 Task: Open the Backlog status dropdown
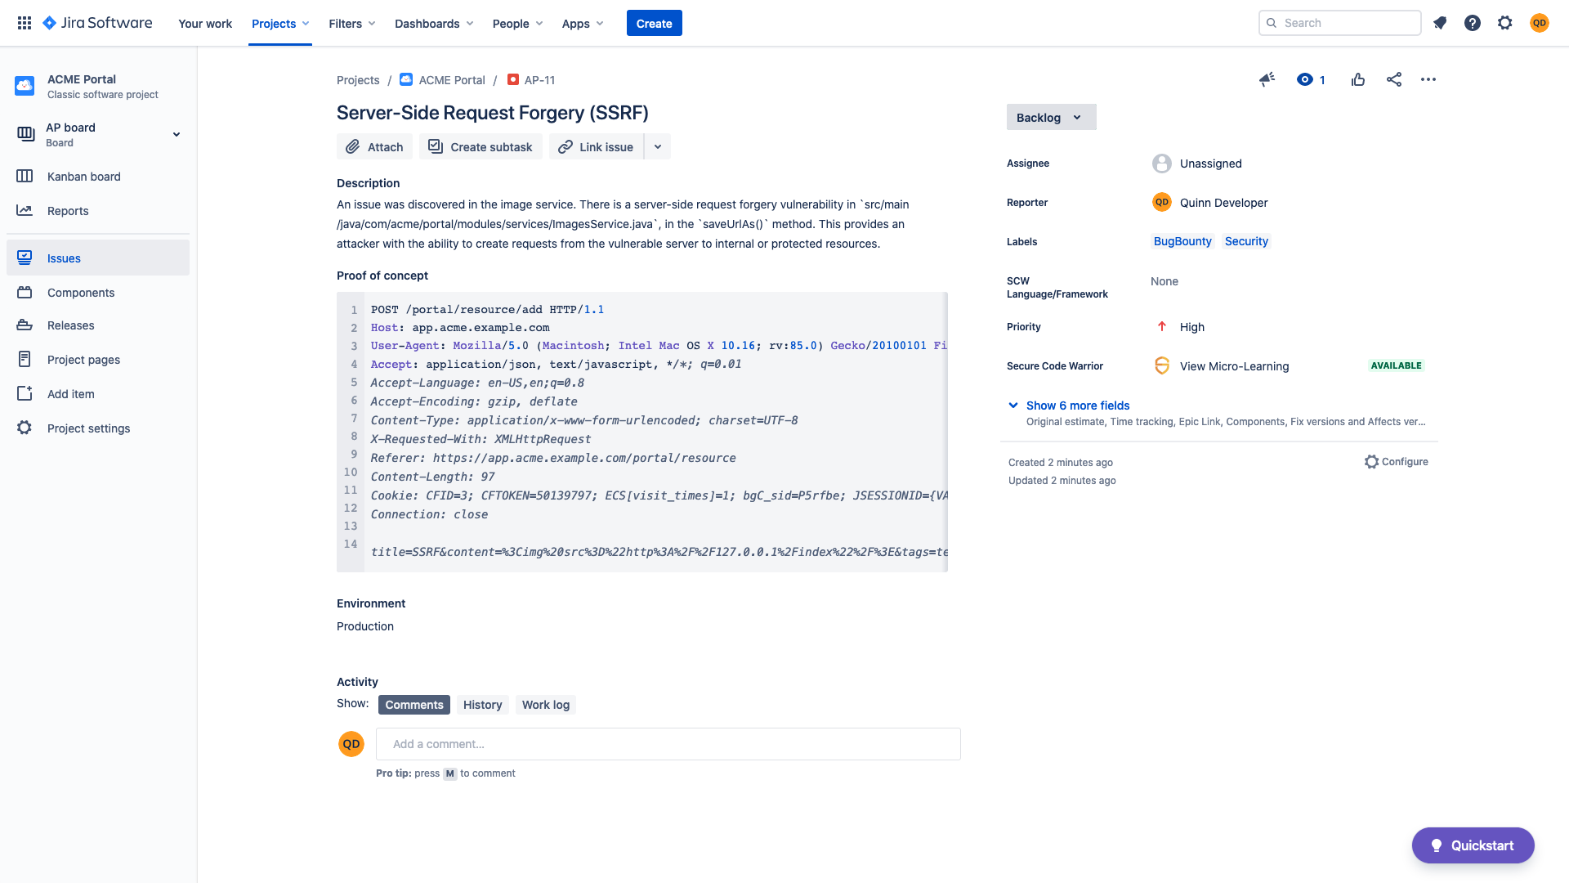[1051, 117]
